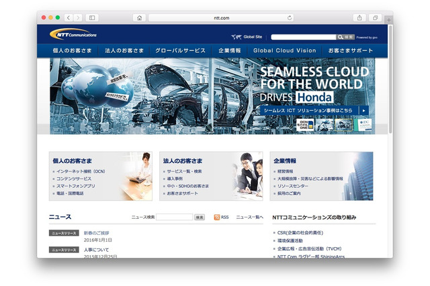
Task: Click the RSS text link
Action: pyautogui.click(x=224, y=218)
